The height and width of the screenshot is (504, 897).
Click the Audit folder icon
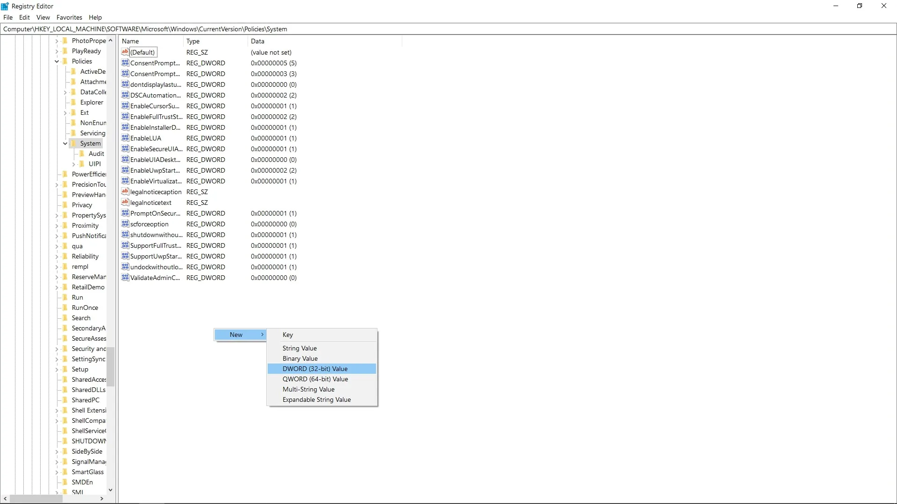pos(82,154)
